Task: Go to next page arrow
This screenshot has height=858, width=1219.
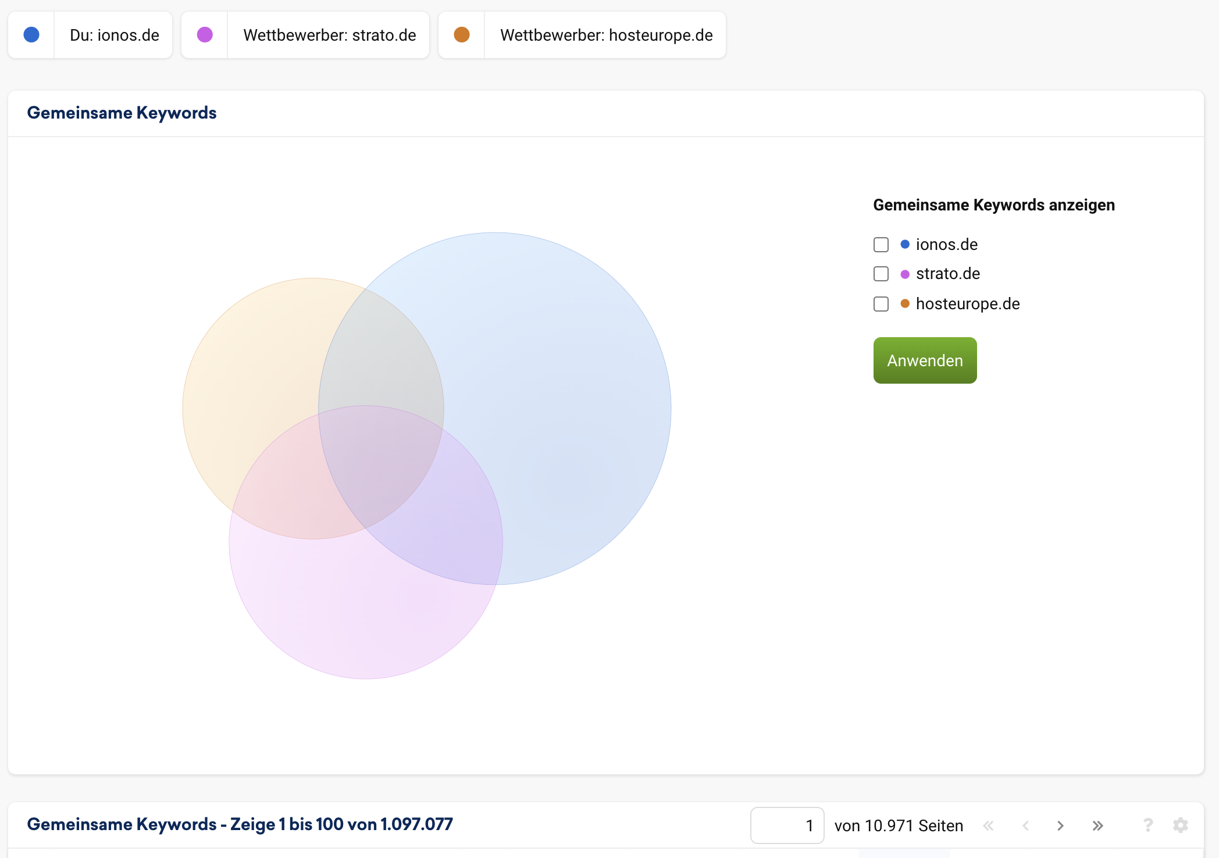Action: [x=1060, y=825]
